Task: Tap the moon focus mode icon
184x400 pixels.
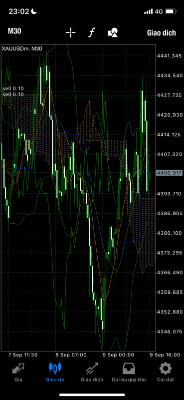Action: tap(34, 11)
